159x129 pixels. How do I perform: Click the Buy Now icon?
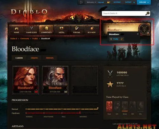tap(92, 29)
